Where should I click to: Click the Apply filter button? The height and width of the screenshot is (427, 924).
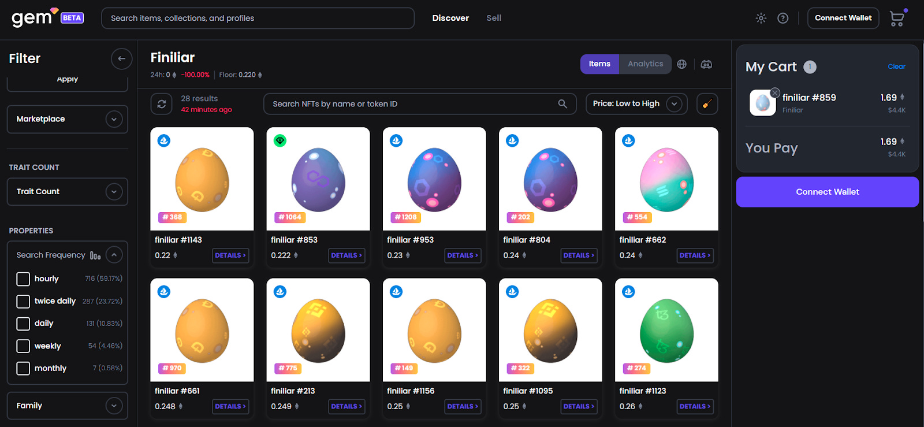point(68,81)
